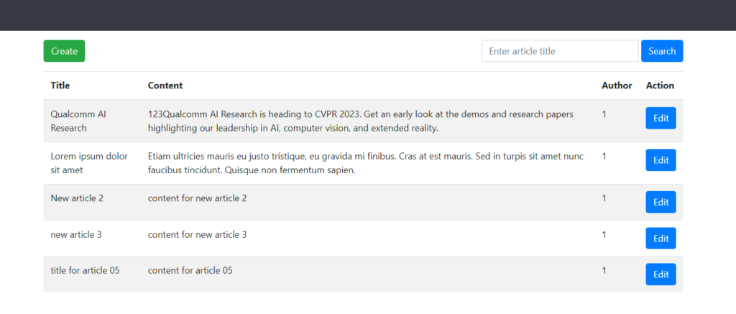The width and height of the screenshot is (736, 314).
Task: Click the CVPR 2023 content text
Action: pos(360,121)
